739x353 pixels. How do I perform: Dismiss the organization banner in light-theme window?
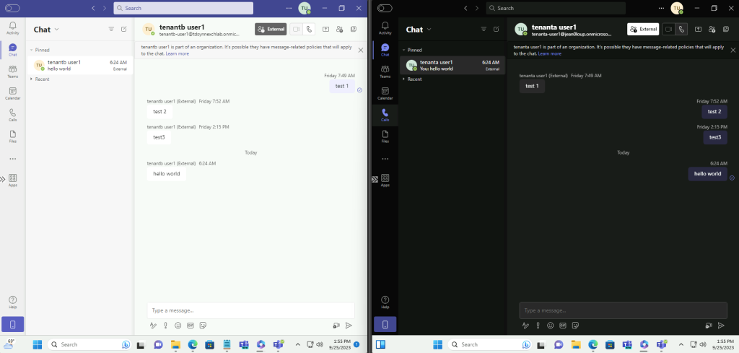tap(361, 50)
